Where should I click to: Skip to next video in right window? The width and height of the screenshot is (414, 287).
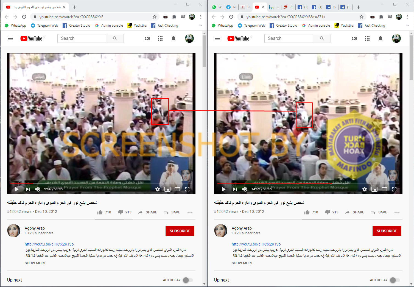pyautogui.click(x=235, y=189)
